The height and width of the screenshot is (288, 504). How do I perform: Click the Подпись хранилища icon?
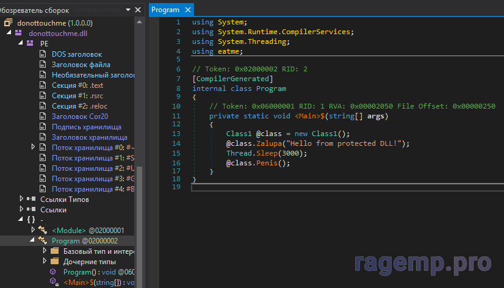[x=43, y=126]
